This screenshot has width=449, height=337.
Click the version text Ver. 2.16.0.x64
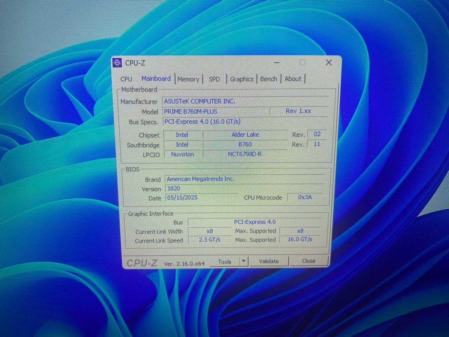coord(184,264)
